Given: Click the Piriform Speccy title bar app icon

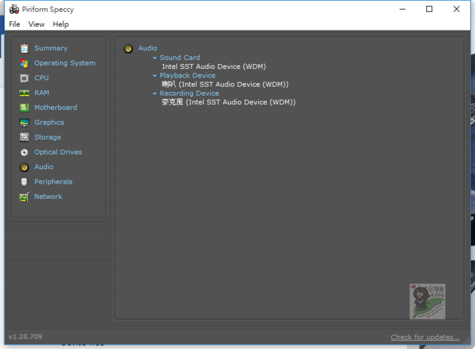Looking at the screenshot, I should 14,9.
